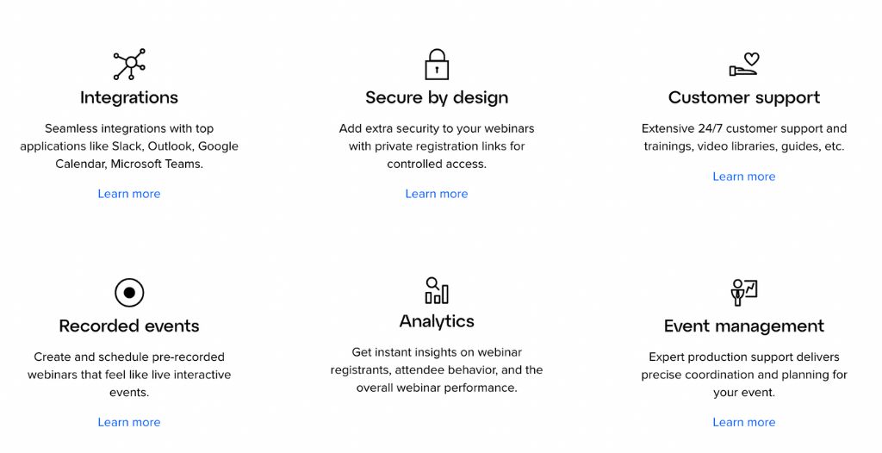Follow Learn more link for Event management
The image size is (882, 453).
click(744, 423)
